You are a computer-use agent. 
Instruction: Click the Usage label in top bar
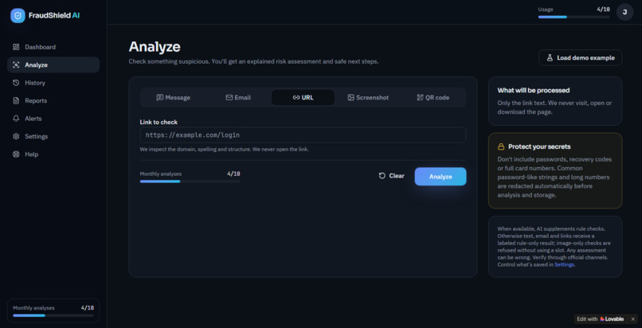546,10
